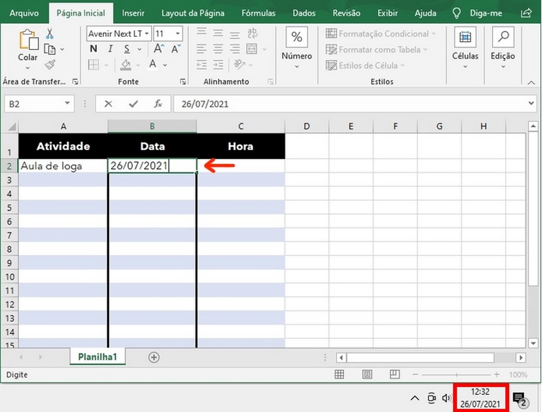The height and width of the screenshot is (412, 542).
Task: Click the volume speaker icon in system tray
Action: point(447,398)
